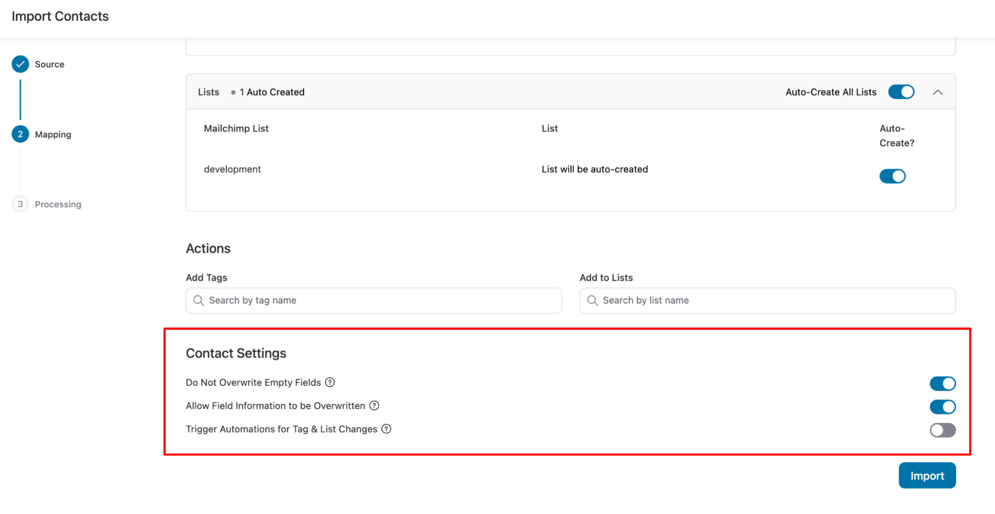
Task: Enable Trigger Automations for Tag & List Changes
Action: 942,430
